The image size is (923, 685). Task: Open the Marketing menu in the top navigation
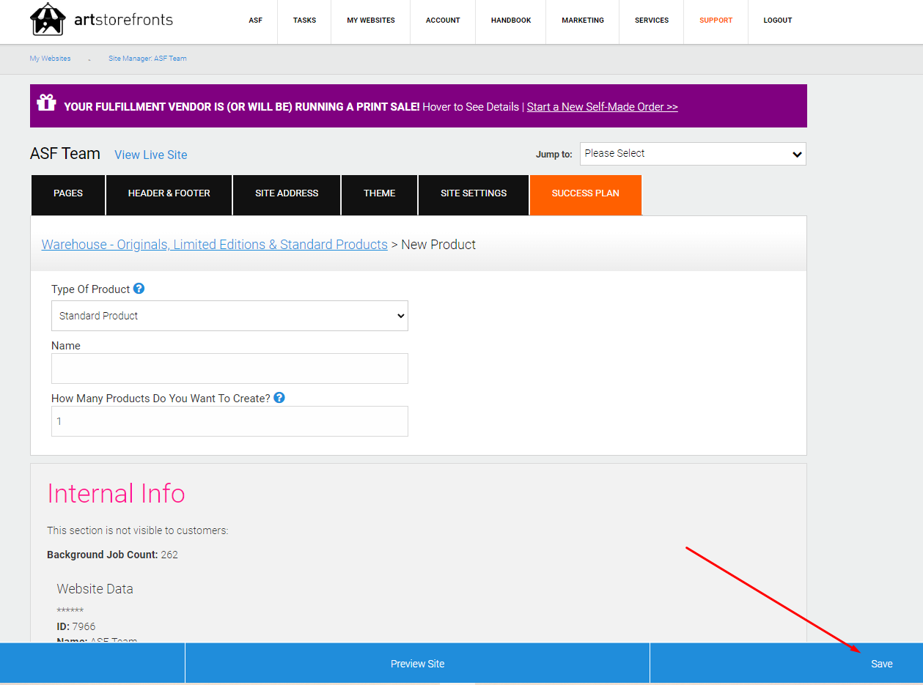pos(583,21)
